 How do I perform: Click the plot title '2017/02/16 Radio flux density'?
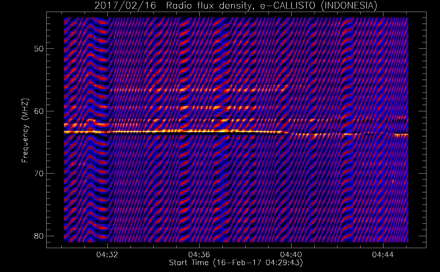(236, 5)
